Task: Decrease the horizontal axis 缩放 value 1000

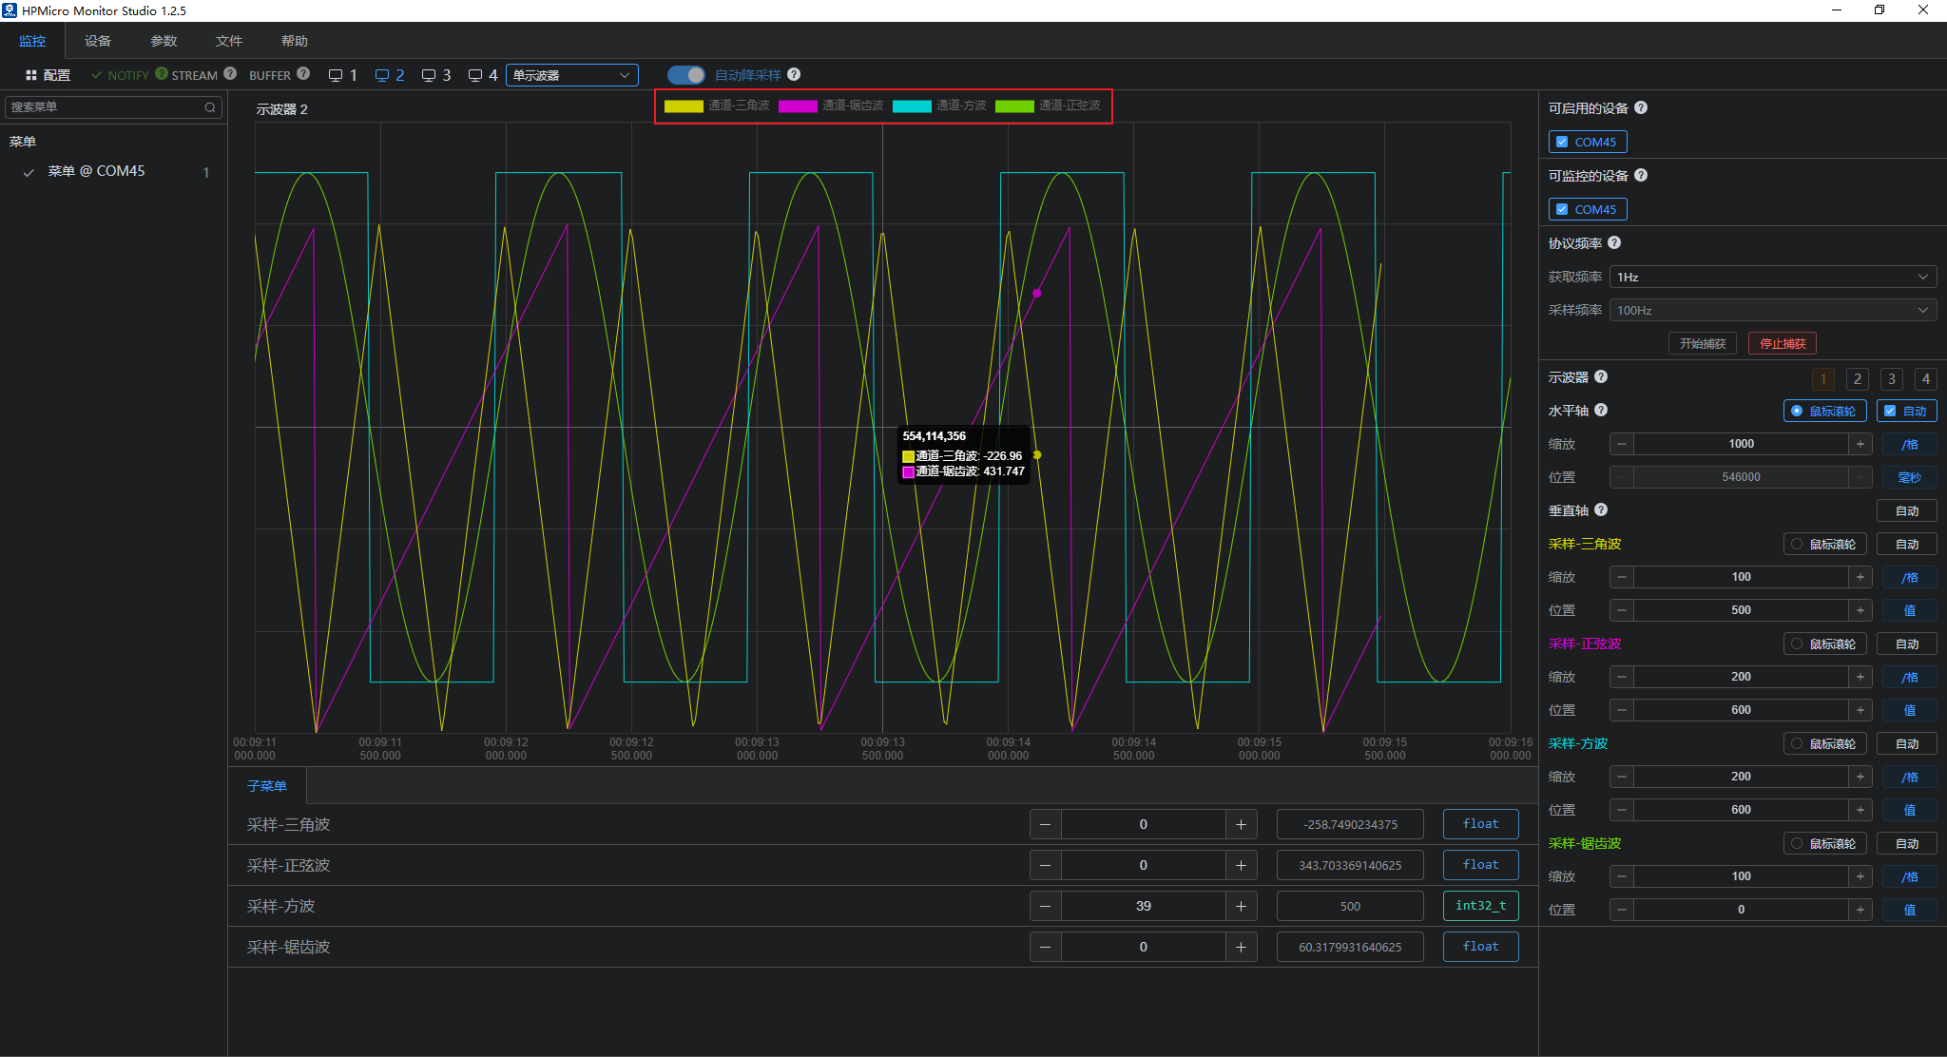Action: click(x=1622, y=444)
